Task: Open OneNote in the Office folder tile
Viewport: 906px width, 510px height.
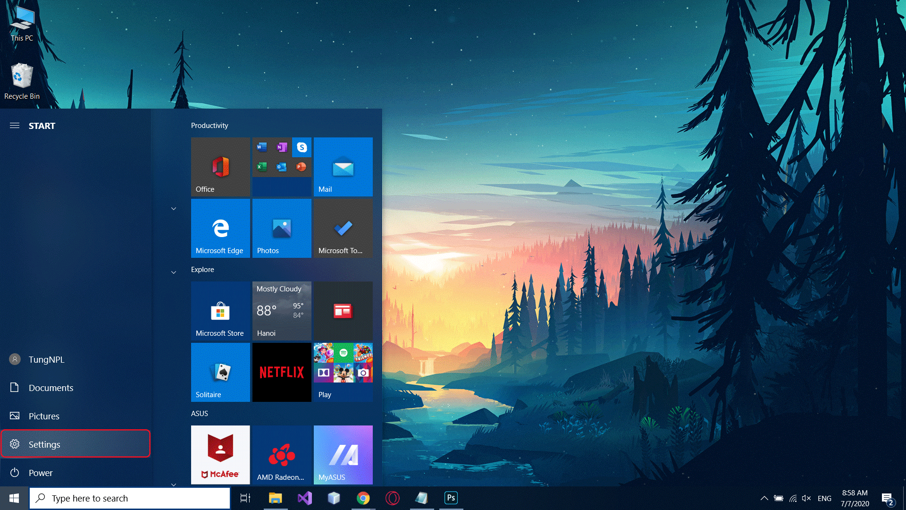Action: (x=282, y=147)
